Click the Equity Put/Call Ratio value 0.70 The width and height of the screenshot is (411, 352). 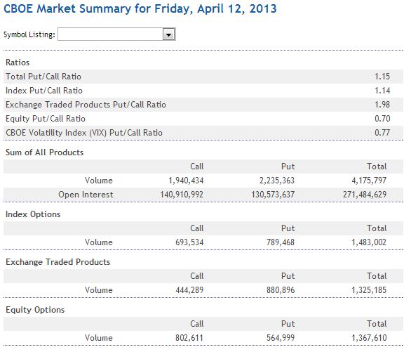382,119
